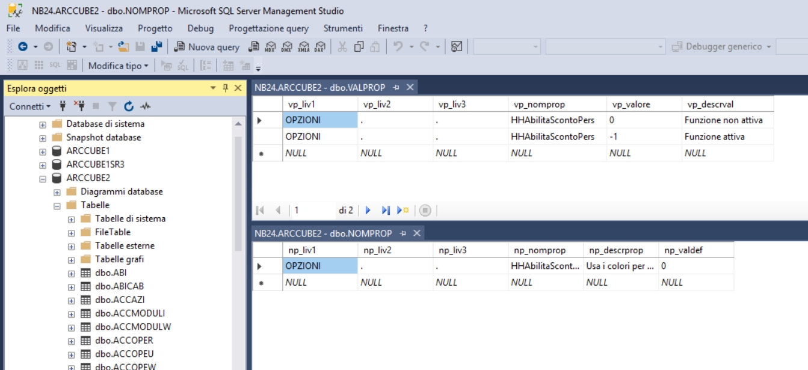
Task: Toggle the pin on dbo.VALPROP tab
Action: (x=396, y=88)
